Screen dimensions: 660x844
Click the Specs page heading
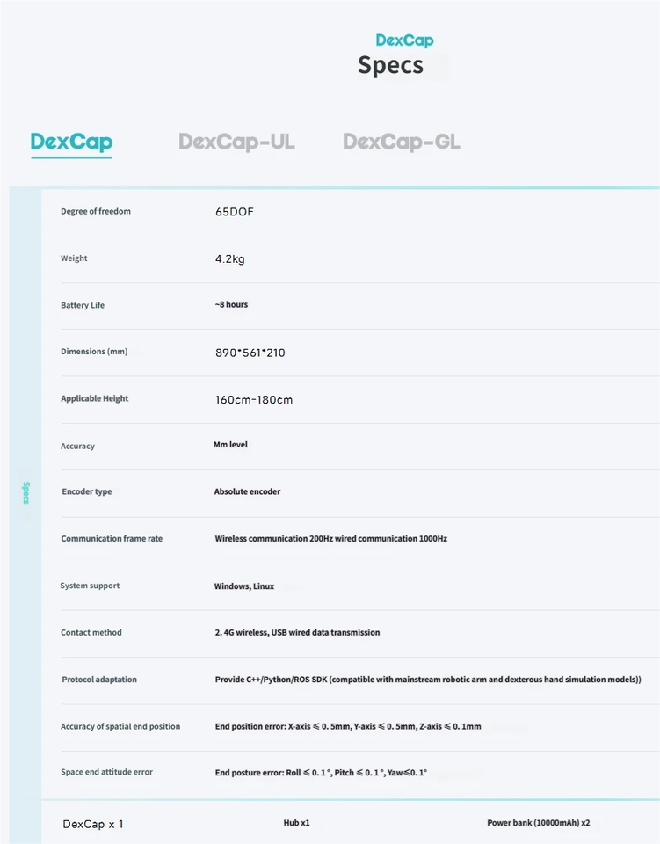390,65
